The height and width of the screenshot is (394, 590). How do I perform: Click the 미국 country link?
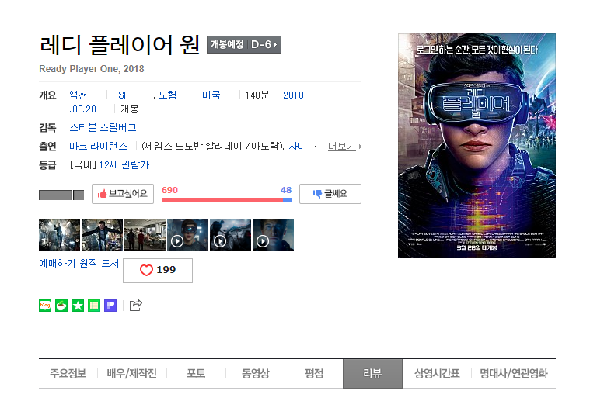211,95
